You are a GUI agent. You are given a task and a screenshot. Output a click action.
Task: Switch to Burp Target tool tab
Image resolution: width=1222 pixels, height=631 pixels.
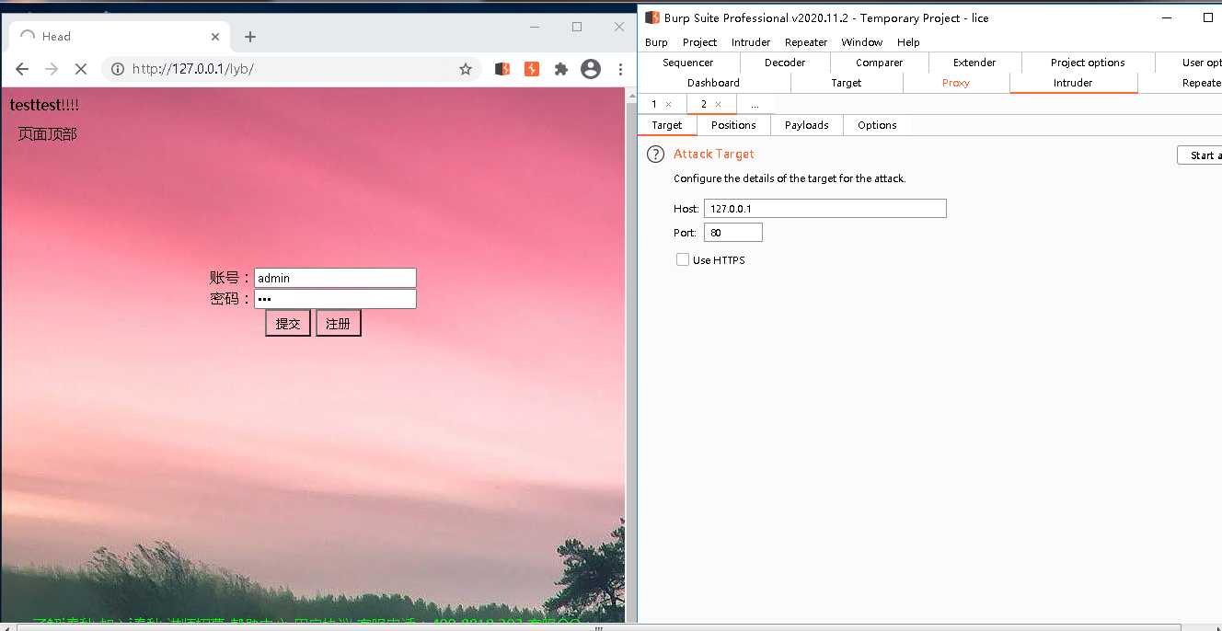point(846,83)
